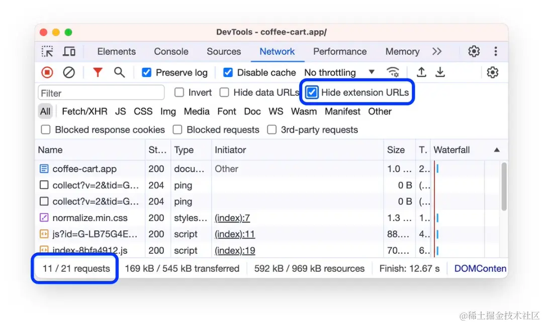Image resolution: width=543 pixels, height=324 pixels.
Task: Filter requests by CSS
Action: coord(143,112)
